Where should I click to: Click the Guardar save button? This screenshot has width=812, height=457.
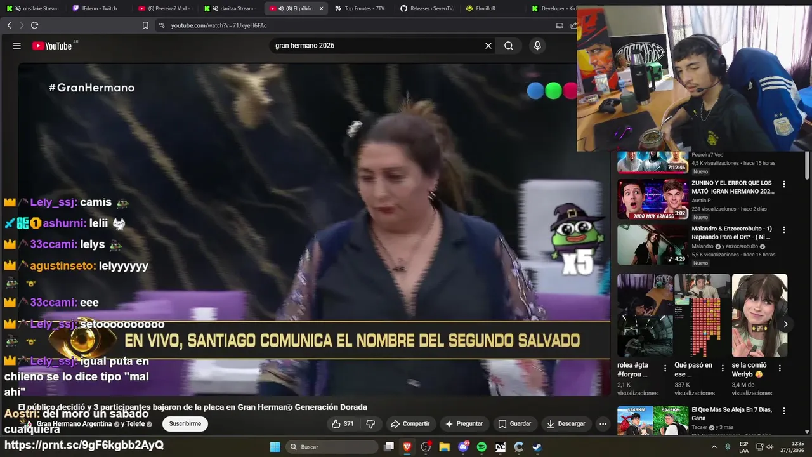pos(514,423)
